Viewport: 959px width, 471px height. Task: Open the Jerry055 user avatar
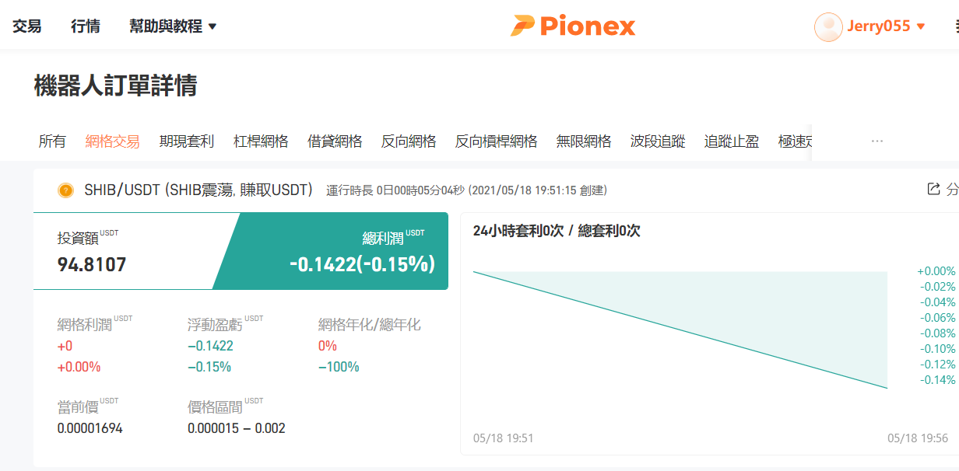coord(828,26)
